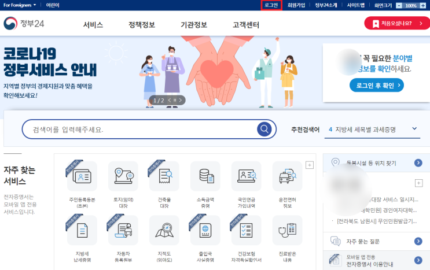This screenshot has height=270, width=430.
Task: Click the magnifying glass search button
Action: point(264,129)
